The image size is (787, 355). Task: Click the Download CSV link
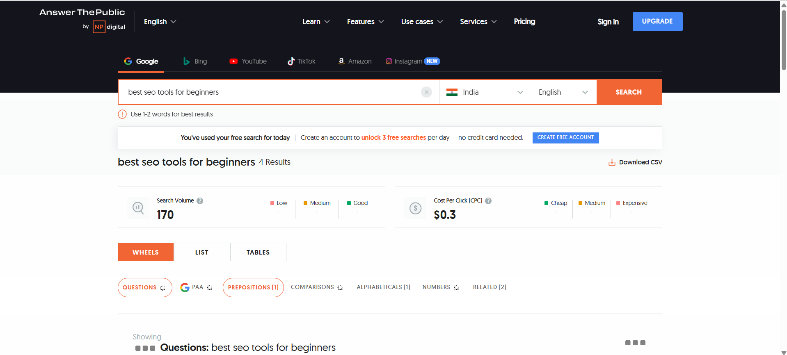635,162
